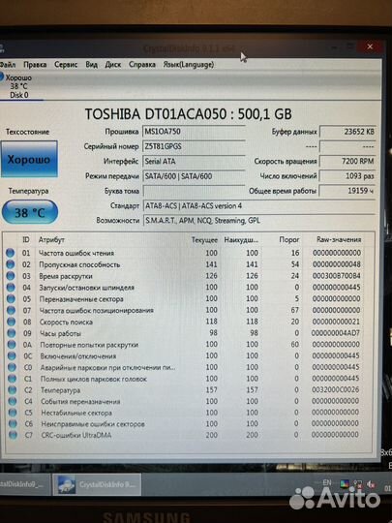Click status circle for attribute 0A
Screen dimensions: 392x523
pyautogui.click(x=12, y=344)
